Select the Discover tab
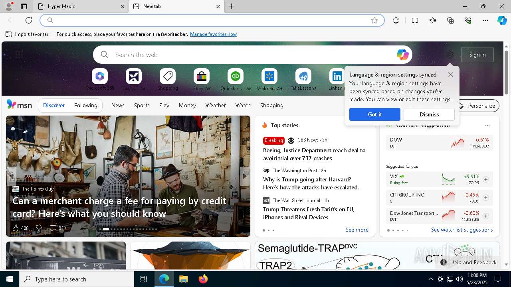Image resolution: width=511 pixels, height=287 pixels. click(54, 105)
